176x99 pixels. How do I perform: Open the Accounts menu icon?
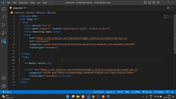[x=4, y=78]
